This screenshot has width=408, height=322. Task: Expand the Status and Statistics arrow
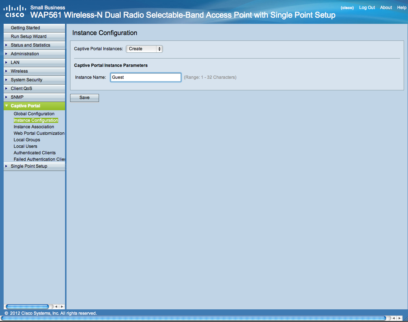pos(6,45)
